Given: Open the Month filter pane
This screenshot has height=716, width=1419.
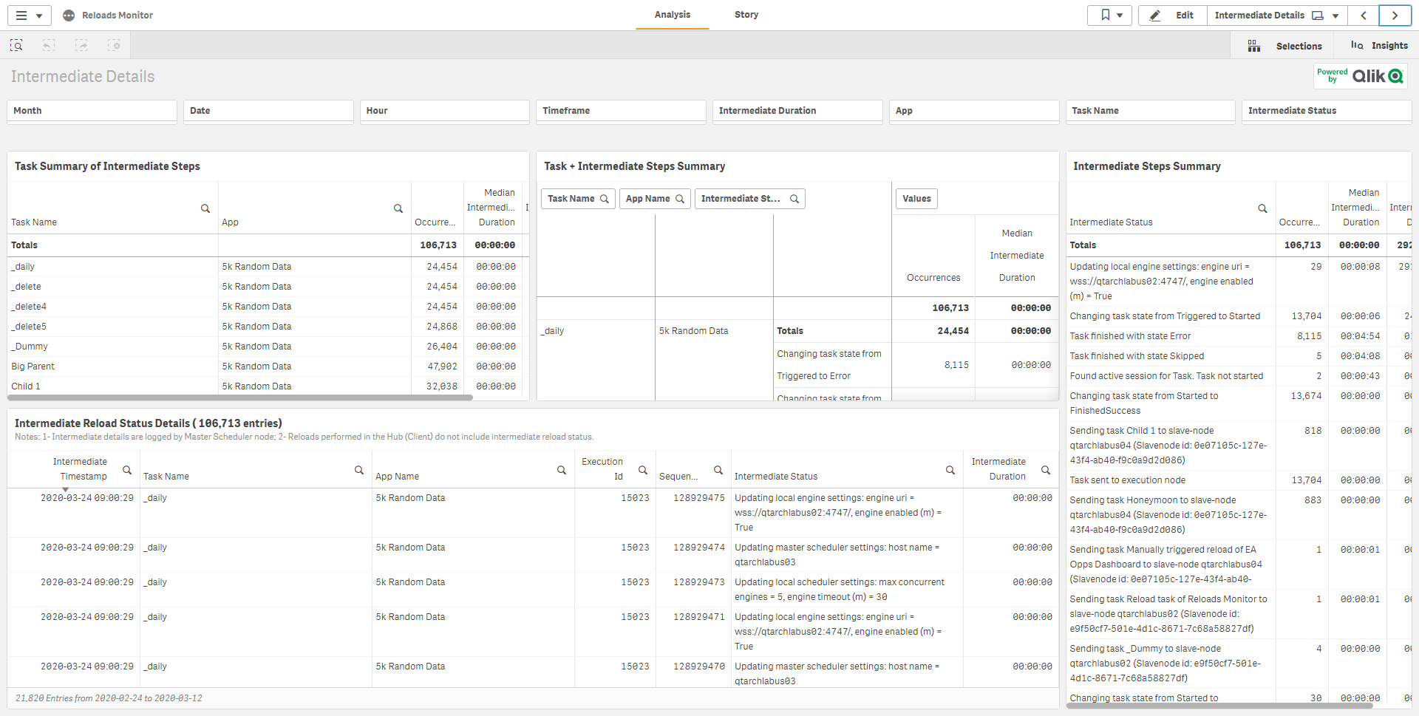Looking at the screenshot, I should [92, 111].
